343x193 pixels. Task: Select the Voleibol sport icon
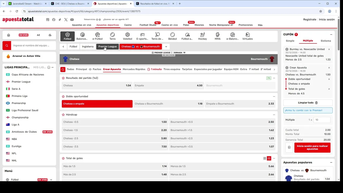pos(128,36)
